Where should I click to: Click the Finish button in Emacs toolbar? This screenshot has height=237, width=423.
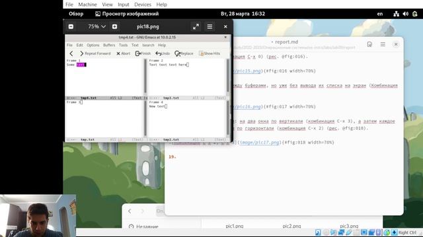[143, 53]
